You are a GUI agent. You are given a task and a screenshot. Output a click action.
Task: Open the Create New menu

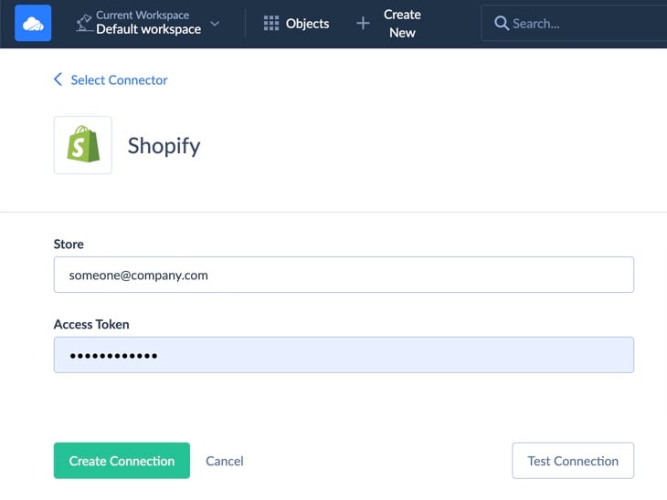388,24
